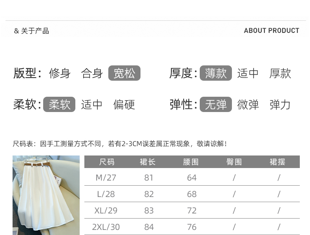This screenshot has width=310, height=235.
Task: Click the 腰围 column header
Action: 191,162
